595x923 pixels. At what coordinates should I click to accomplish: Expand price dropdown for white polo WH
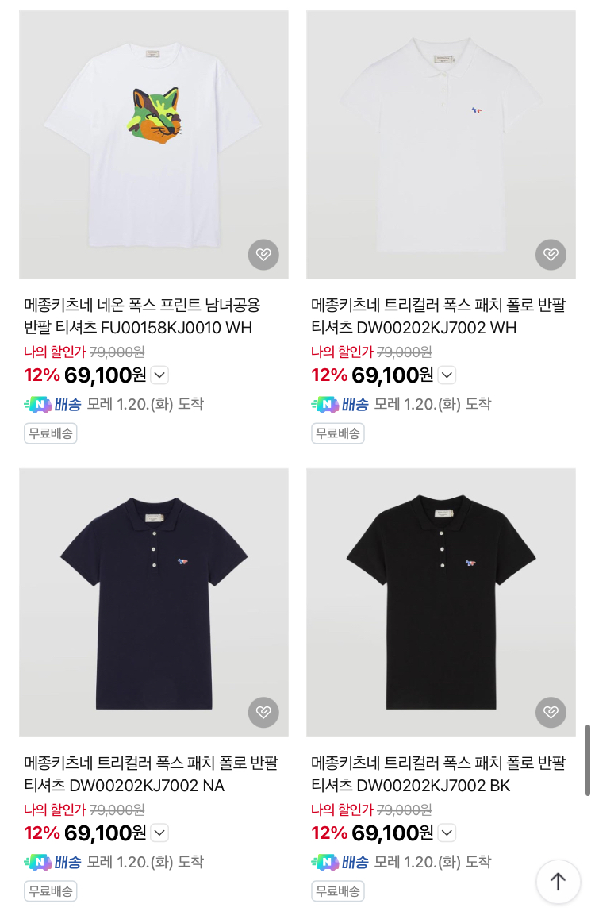pos(447,375)
